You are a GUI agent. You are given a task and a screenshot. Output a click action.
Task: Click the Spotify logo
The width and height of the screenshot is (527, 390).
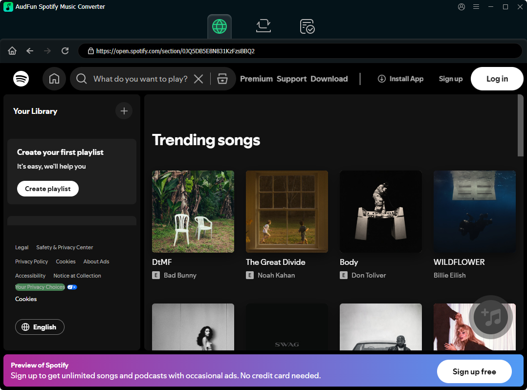21,79
